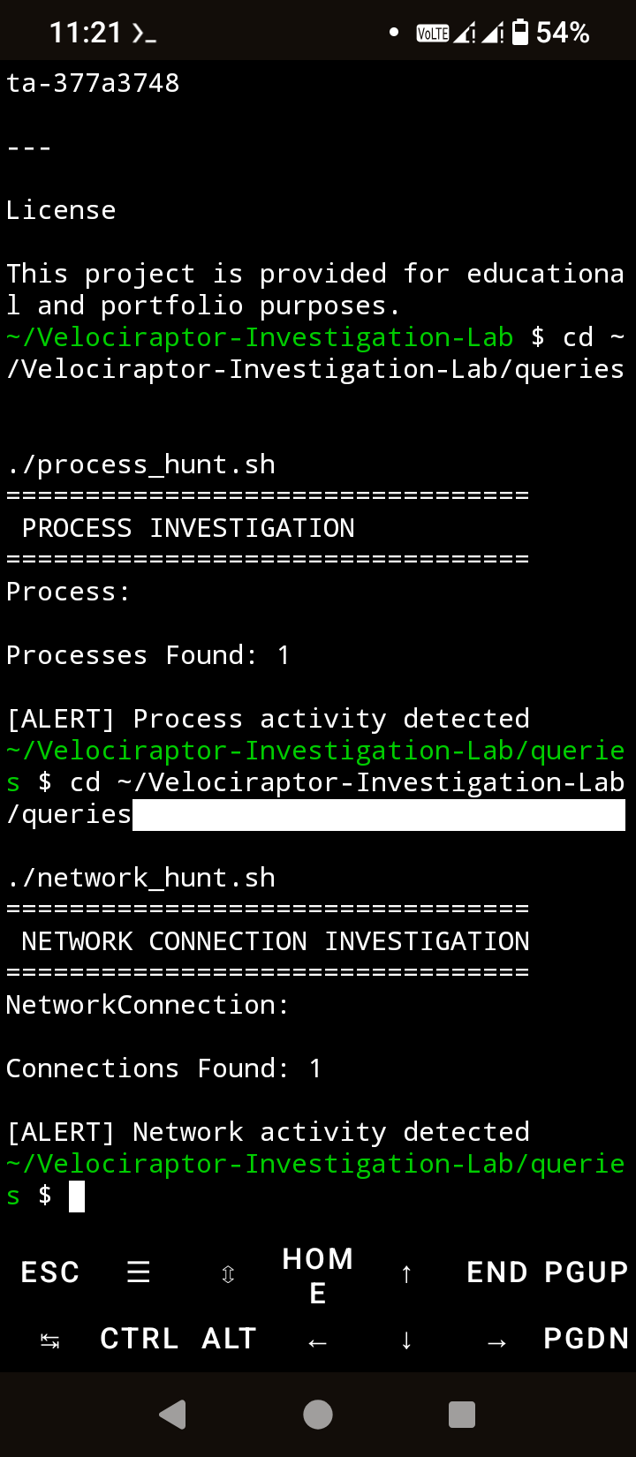Tap the ./network_hunt.sh command line

tap(141, 878)
